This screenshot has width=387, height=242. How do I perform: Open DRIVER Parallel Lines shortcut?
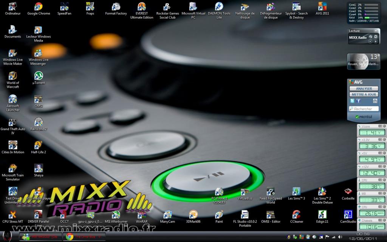(x=39, y=219)
